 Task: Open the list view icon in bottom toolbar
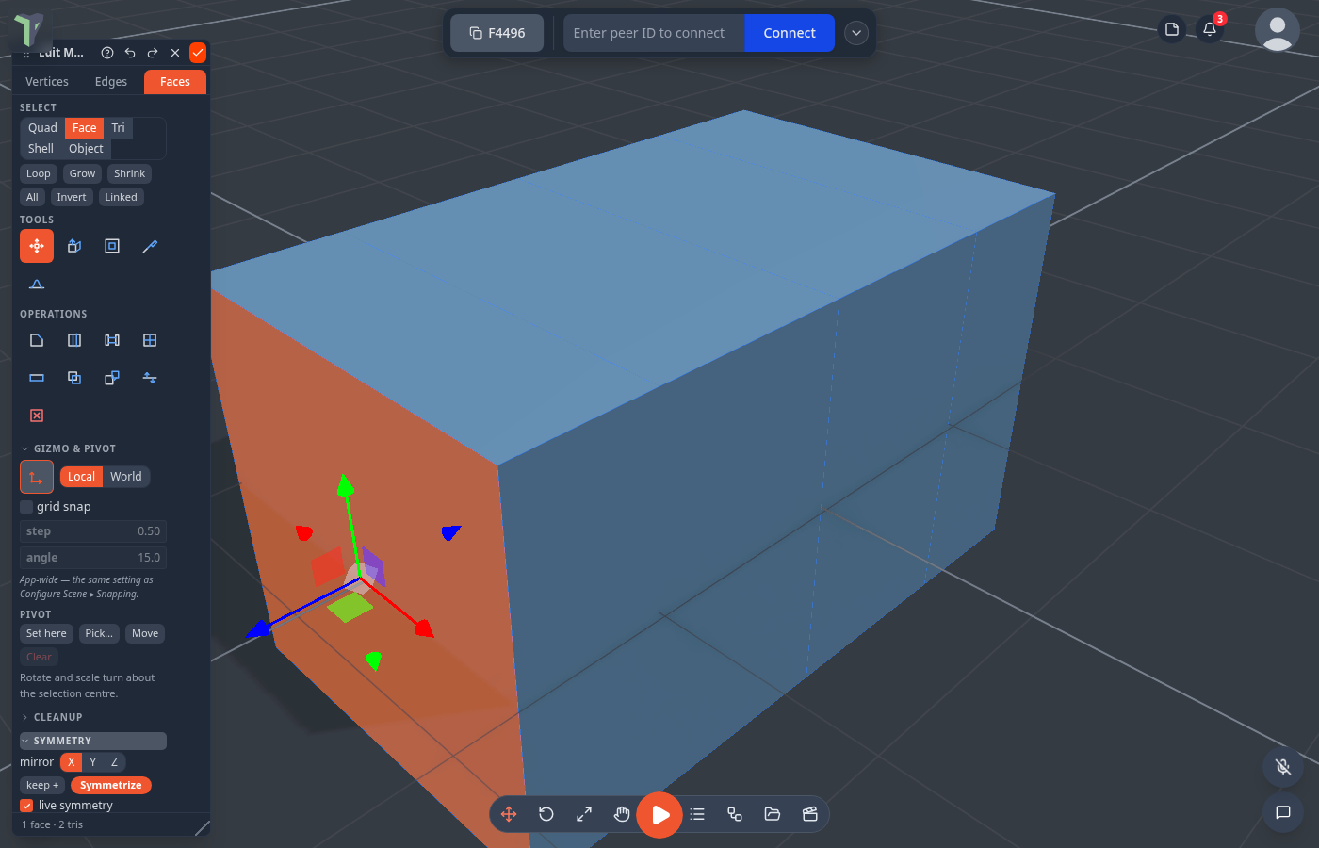697,814
